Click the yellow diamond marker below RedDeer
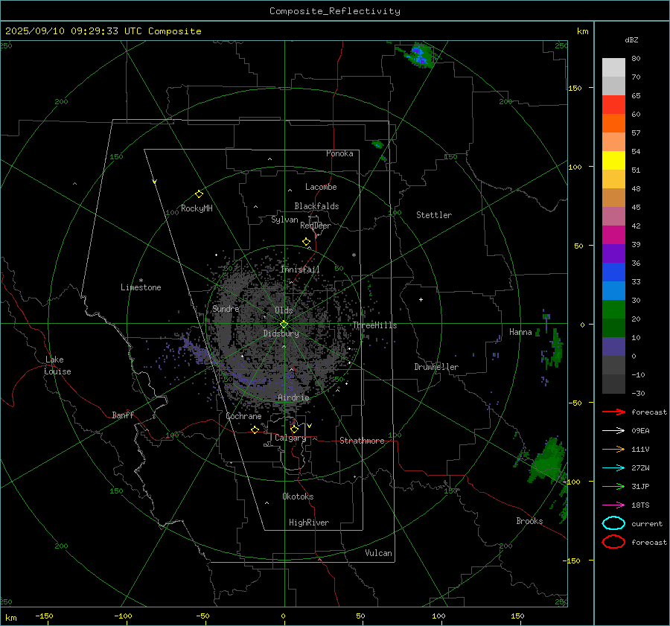The image size is (670, 626). point(306,242)
